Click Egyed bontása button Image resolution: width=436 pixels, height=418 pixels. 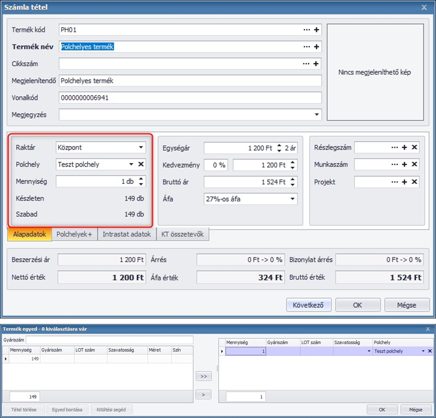[x=67, y=409]
